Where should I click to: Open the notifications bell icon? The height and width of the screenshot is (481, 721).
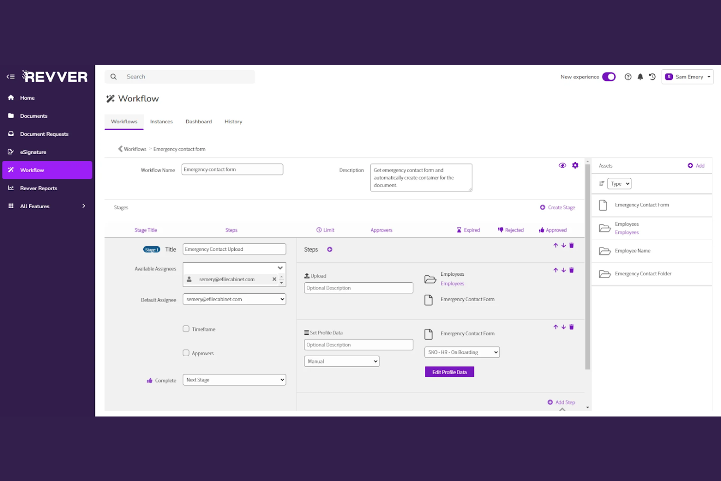pos(640,77)
